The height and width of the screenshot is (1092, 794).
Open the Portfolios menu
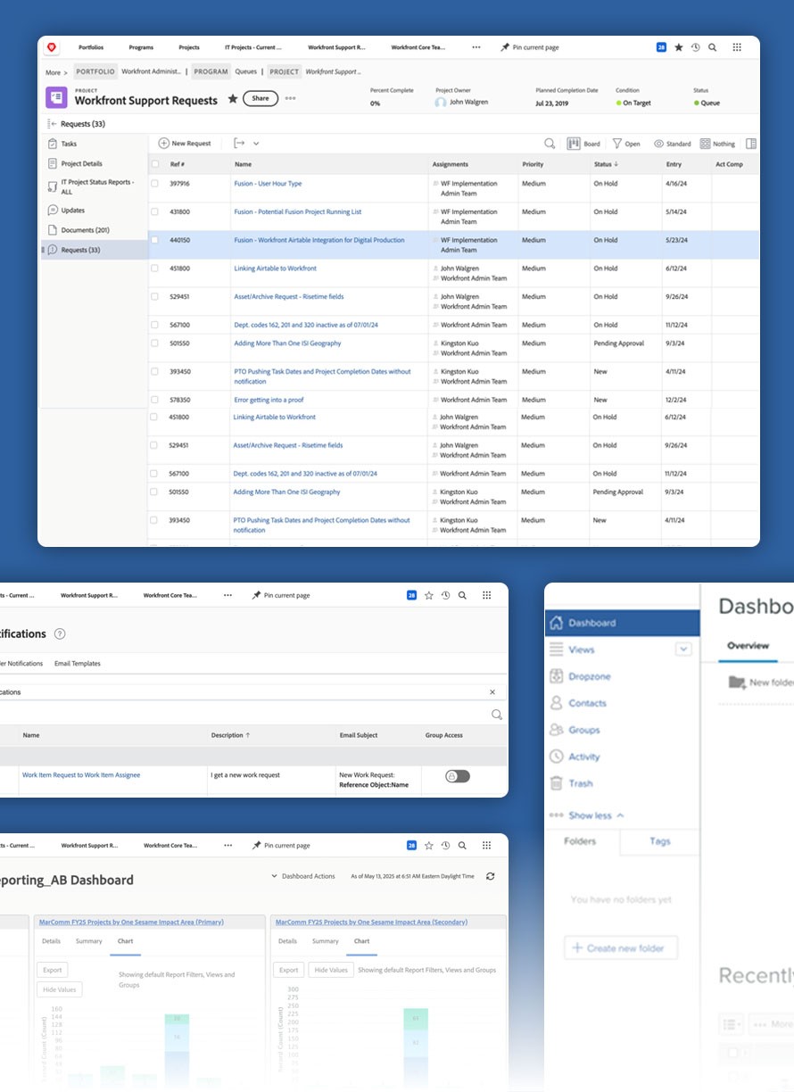(91, 47)
